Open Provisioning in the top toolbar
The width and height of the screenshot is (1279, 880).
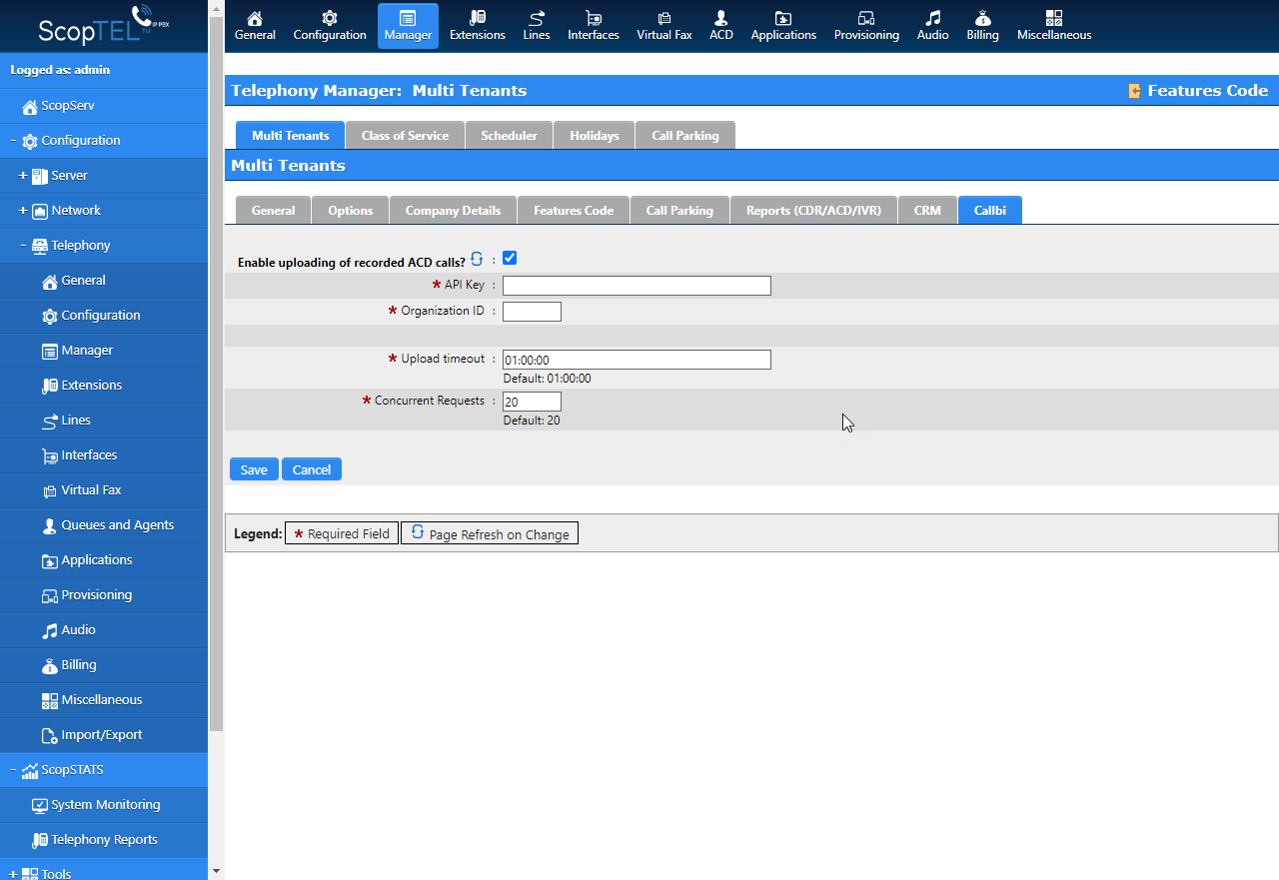[x=866, y=26]
